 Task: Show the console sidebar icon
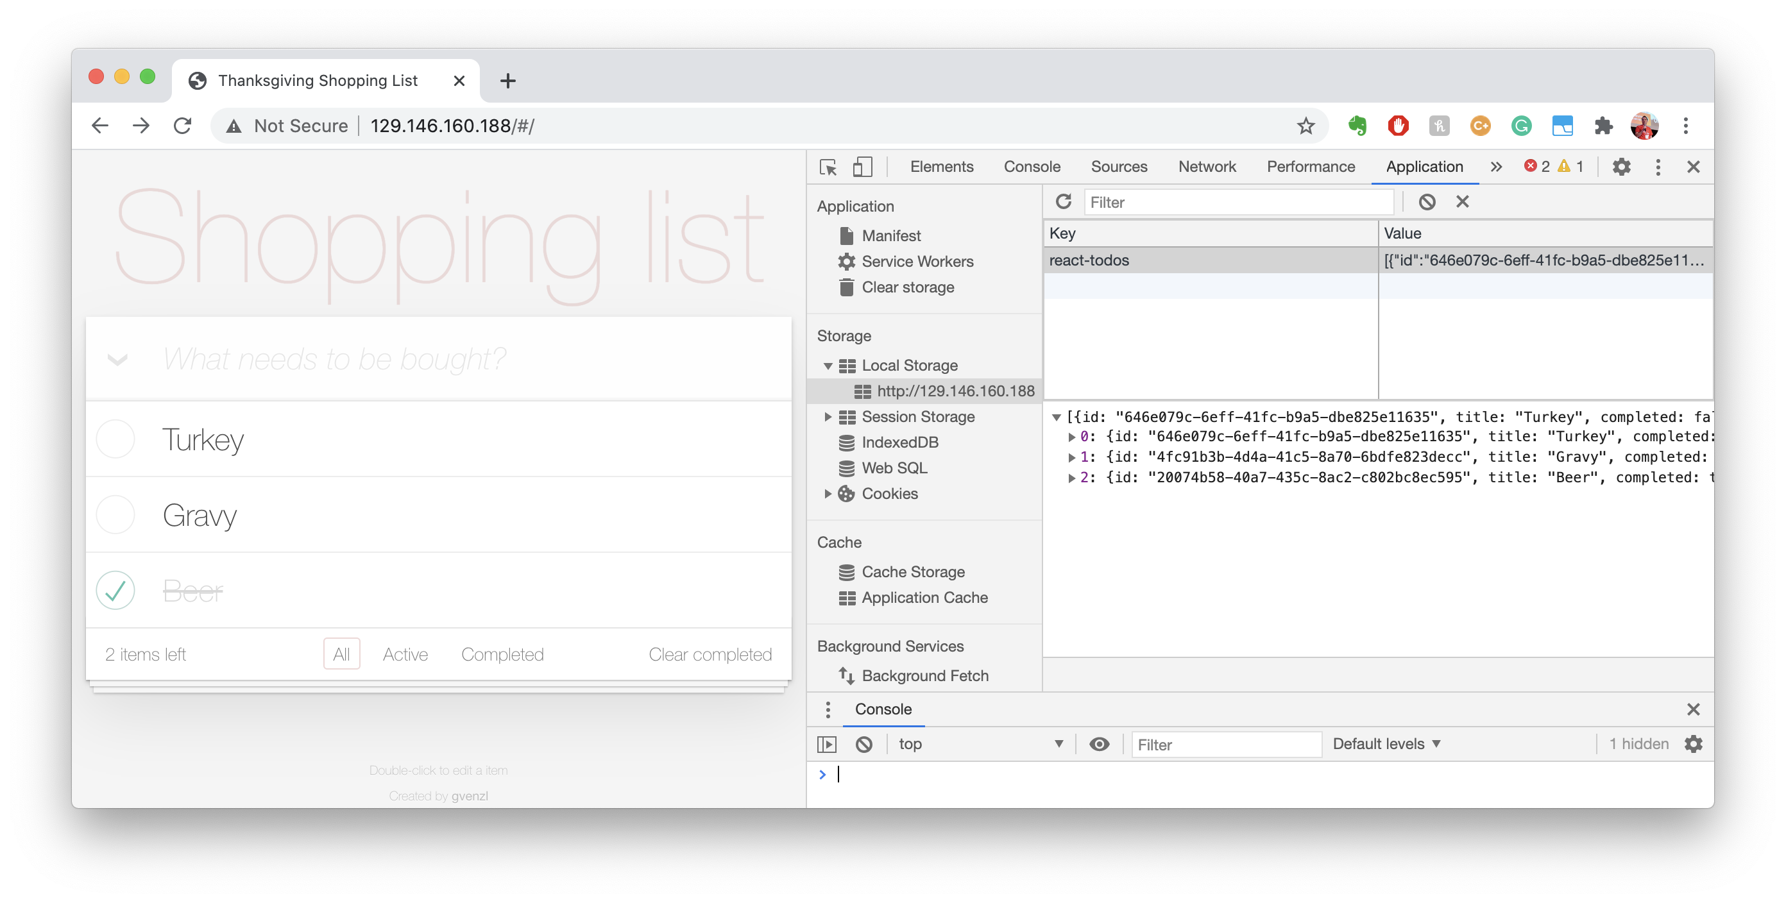[826, 745]
